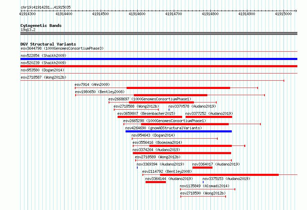The image size is (307, 210).
Task: Click the Cytogenetic Bands track title
Action: (x=41, y=26)
